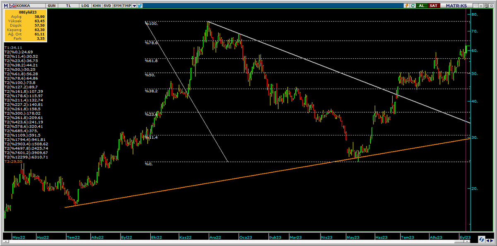This screenshot has height=246, width=497.
Task: Click the Yüksek 63,45 value
Action: pyautogui.click(x=40, y=21)
